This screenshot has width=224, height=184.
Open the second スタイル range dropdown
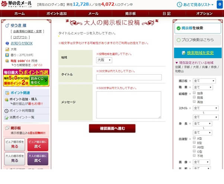click(206, 117)
